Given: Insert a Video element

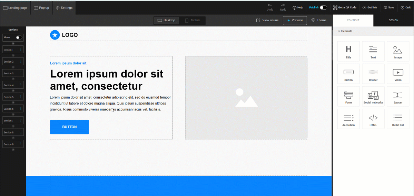Looking at the screenshot, I should click(398, 74).
